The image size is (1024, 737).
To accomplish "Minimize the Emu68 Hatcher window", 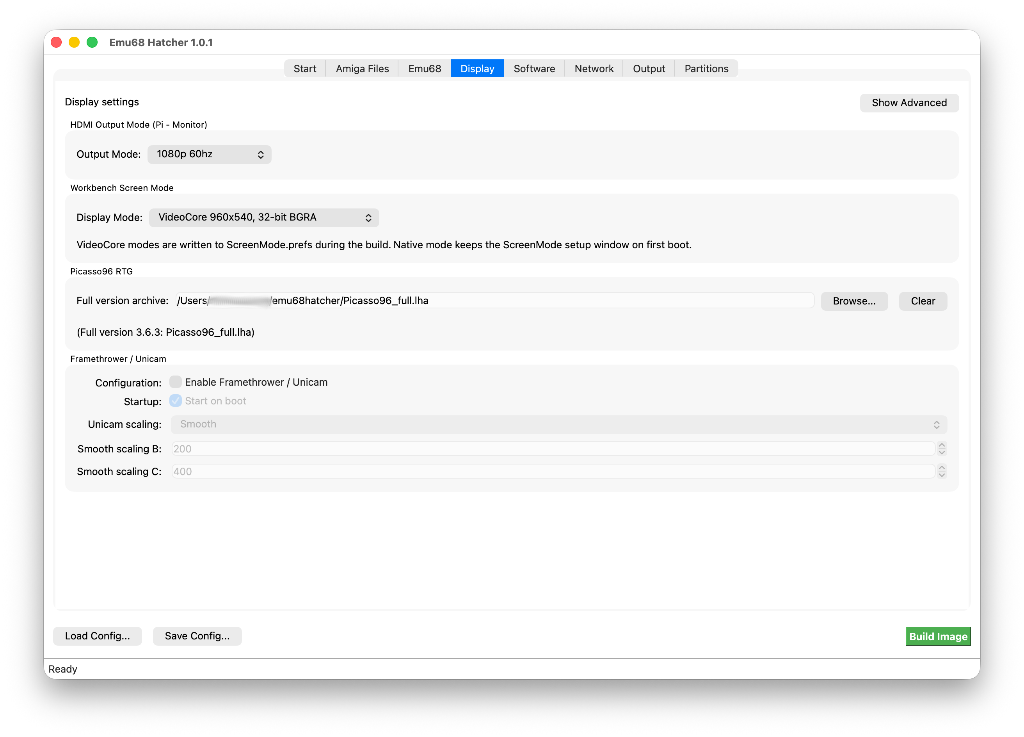I will (74, 43).
